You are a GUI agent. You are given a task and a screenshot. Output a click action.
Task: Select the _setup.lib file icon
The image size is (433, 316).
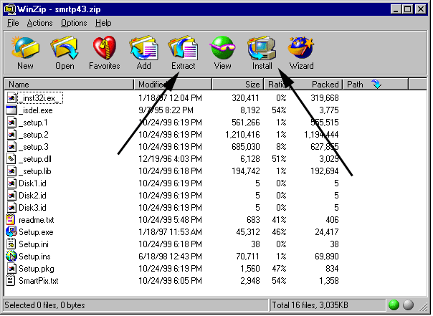(x=11, y=171)
